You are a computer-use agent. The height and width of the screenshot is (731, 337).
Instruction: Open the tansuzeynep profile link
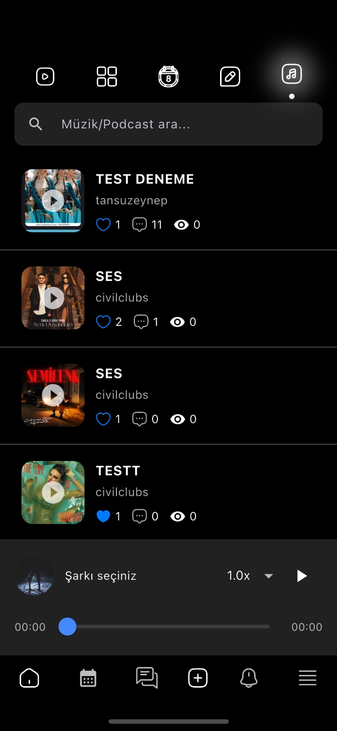pyautogui.click(x=132, y=200)
